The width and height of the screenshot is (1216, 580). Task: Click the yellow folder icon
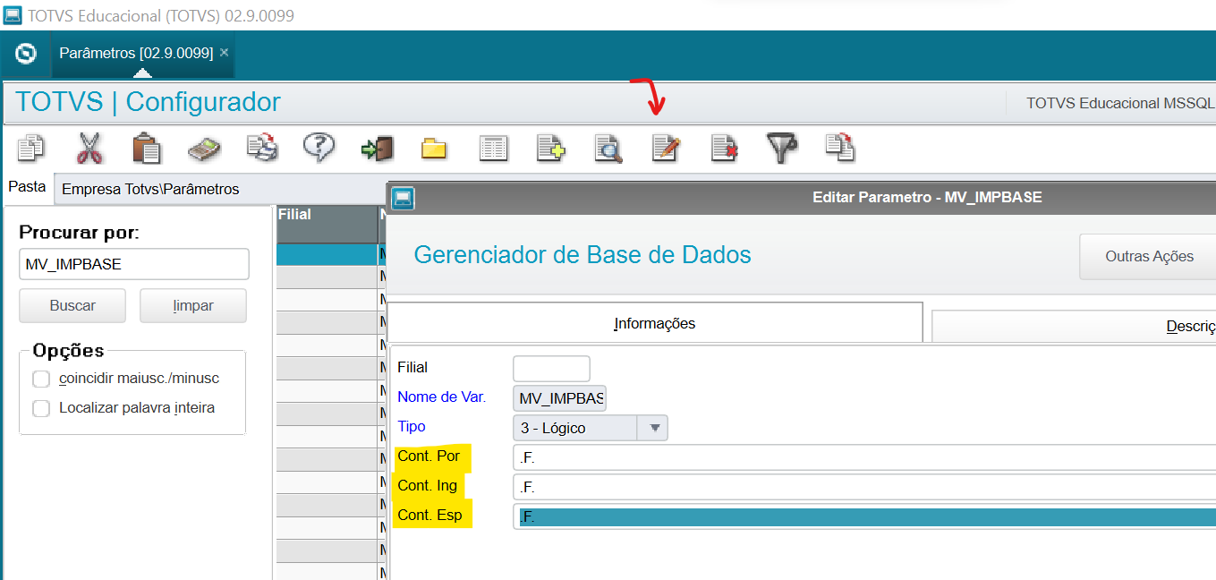[434, 149]
